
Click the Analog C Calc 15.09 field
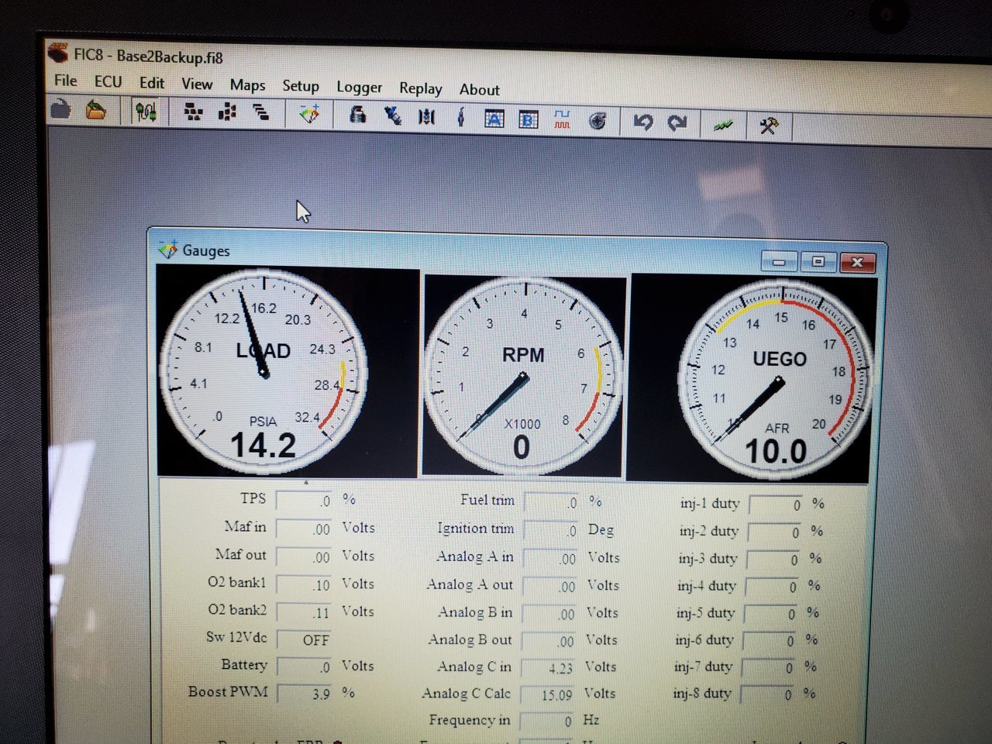pyautogui.click(x=547, y=694)
